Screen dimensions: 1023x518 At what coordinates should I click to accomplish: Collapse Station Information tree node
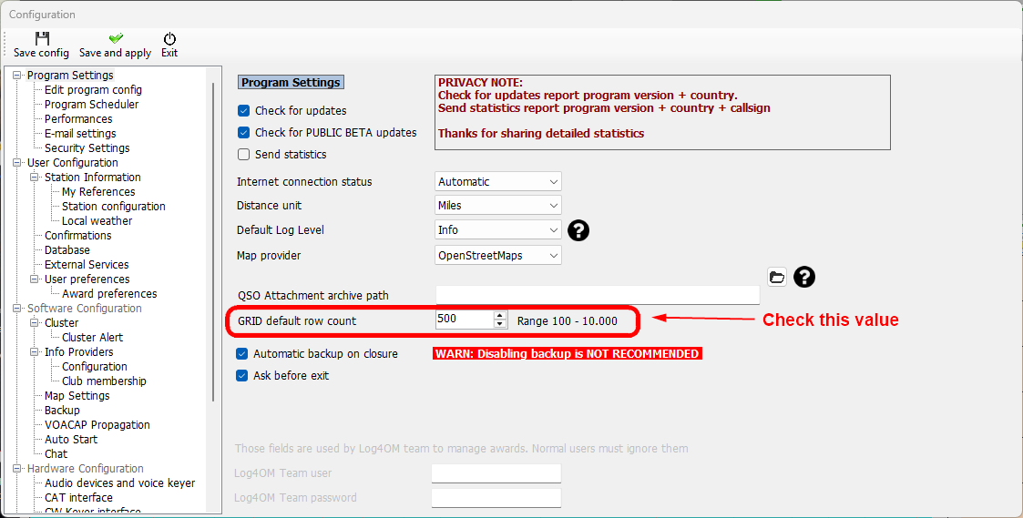pos(35,177)
